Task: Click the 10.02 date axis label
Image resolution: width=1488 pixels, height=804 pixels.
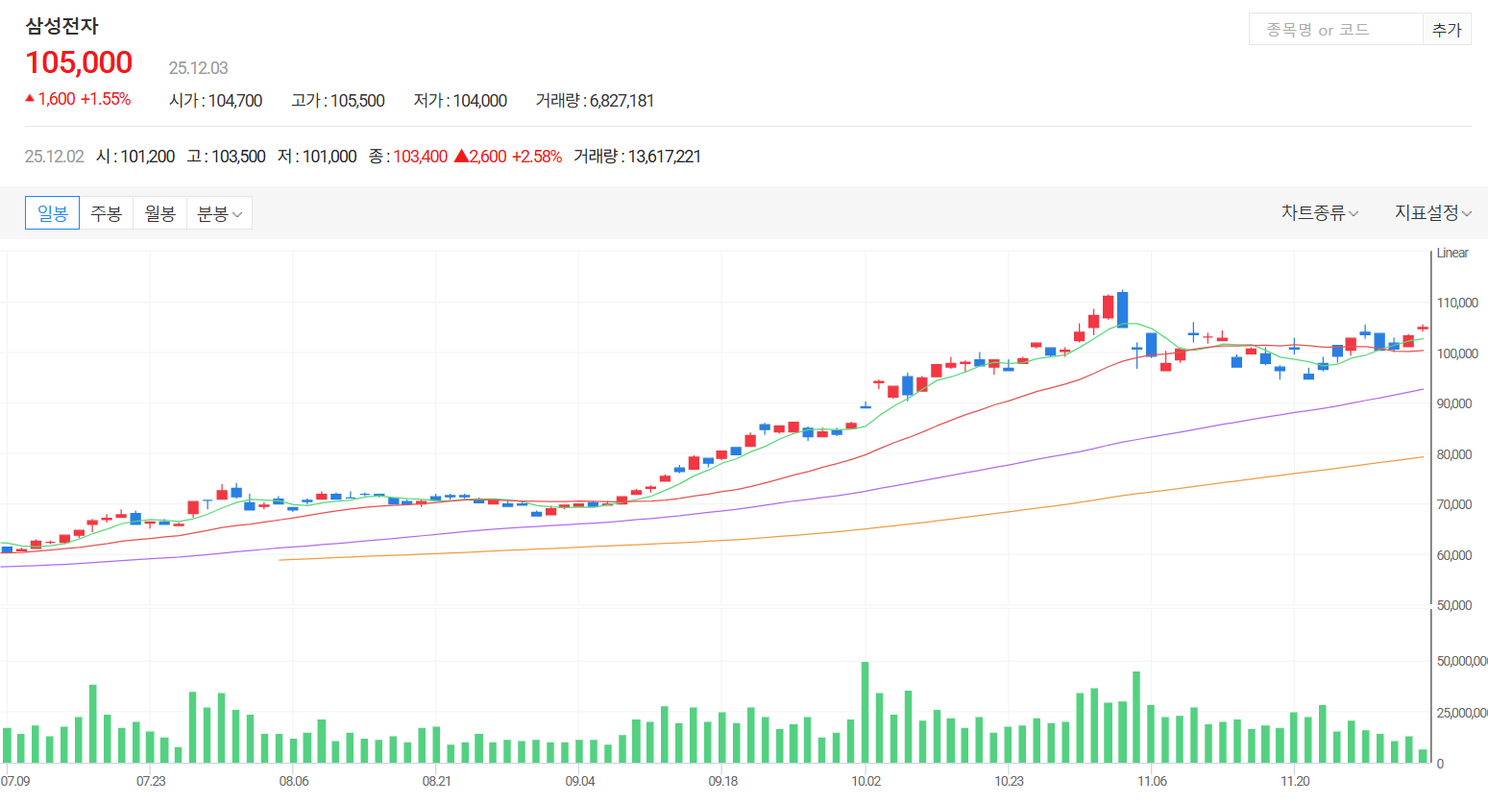Action: coord(866,781)
